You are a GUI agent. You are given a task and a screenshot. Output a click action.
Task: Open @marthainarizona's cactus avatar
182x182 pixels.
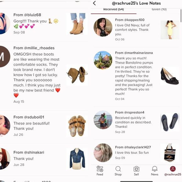coord(103,60)
